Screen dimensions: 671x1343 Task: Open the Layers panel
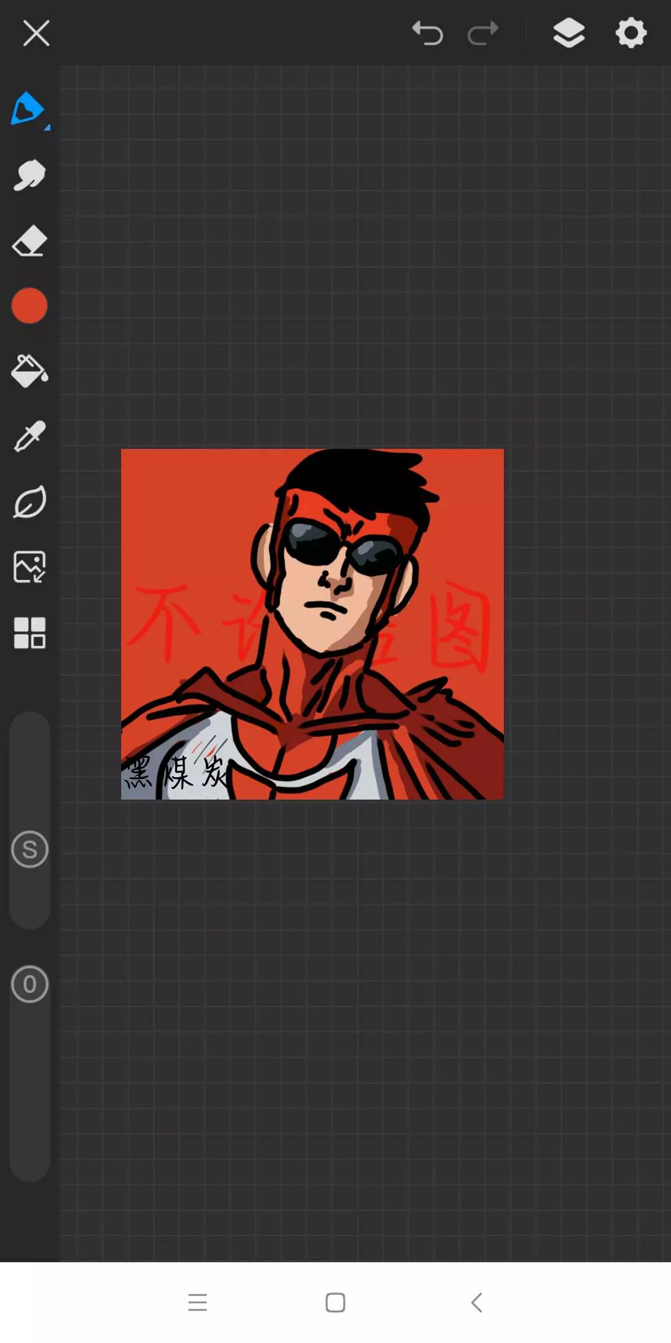point(568,33)
